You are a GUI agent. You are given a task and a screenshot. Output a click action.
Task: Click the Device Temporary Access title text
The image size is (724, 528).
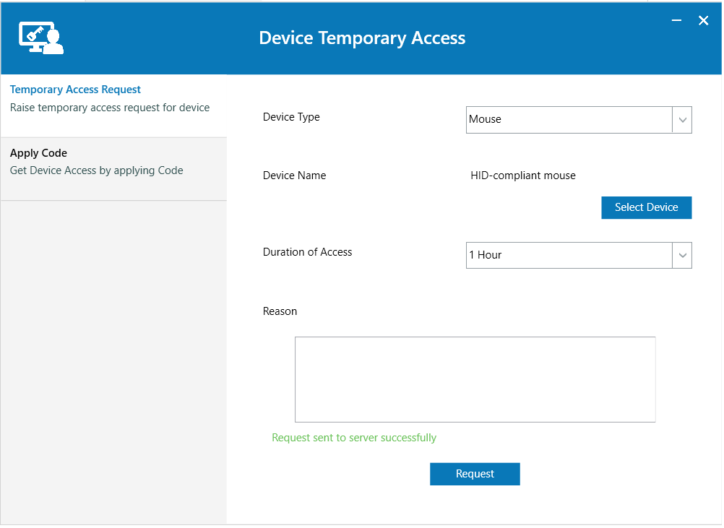point(362,38)
